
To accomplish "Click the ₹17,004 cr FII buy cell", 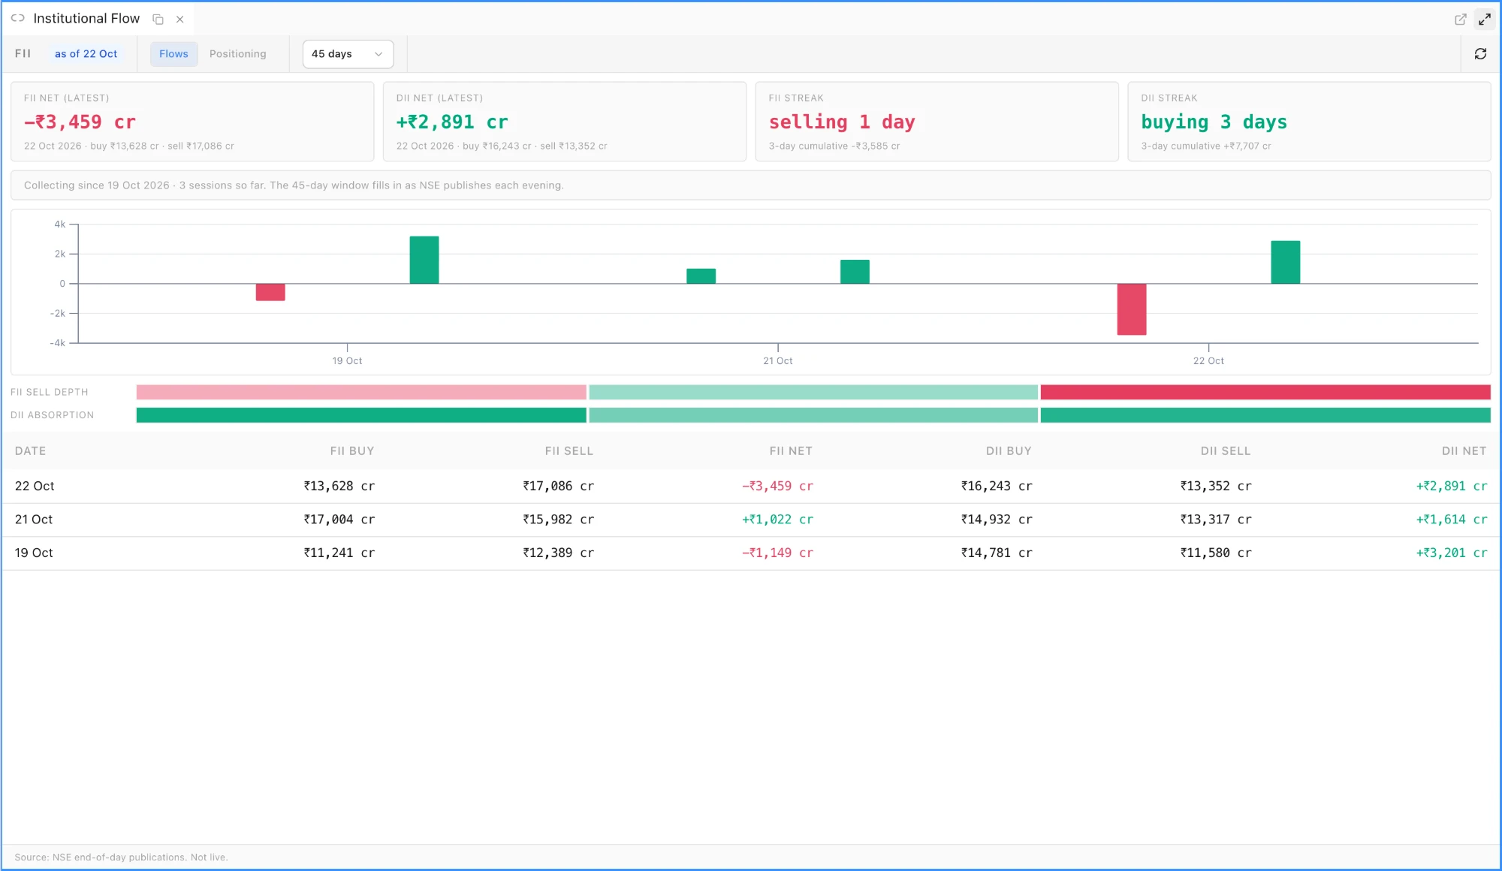I will 339,520.
